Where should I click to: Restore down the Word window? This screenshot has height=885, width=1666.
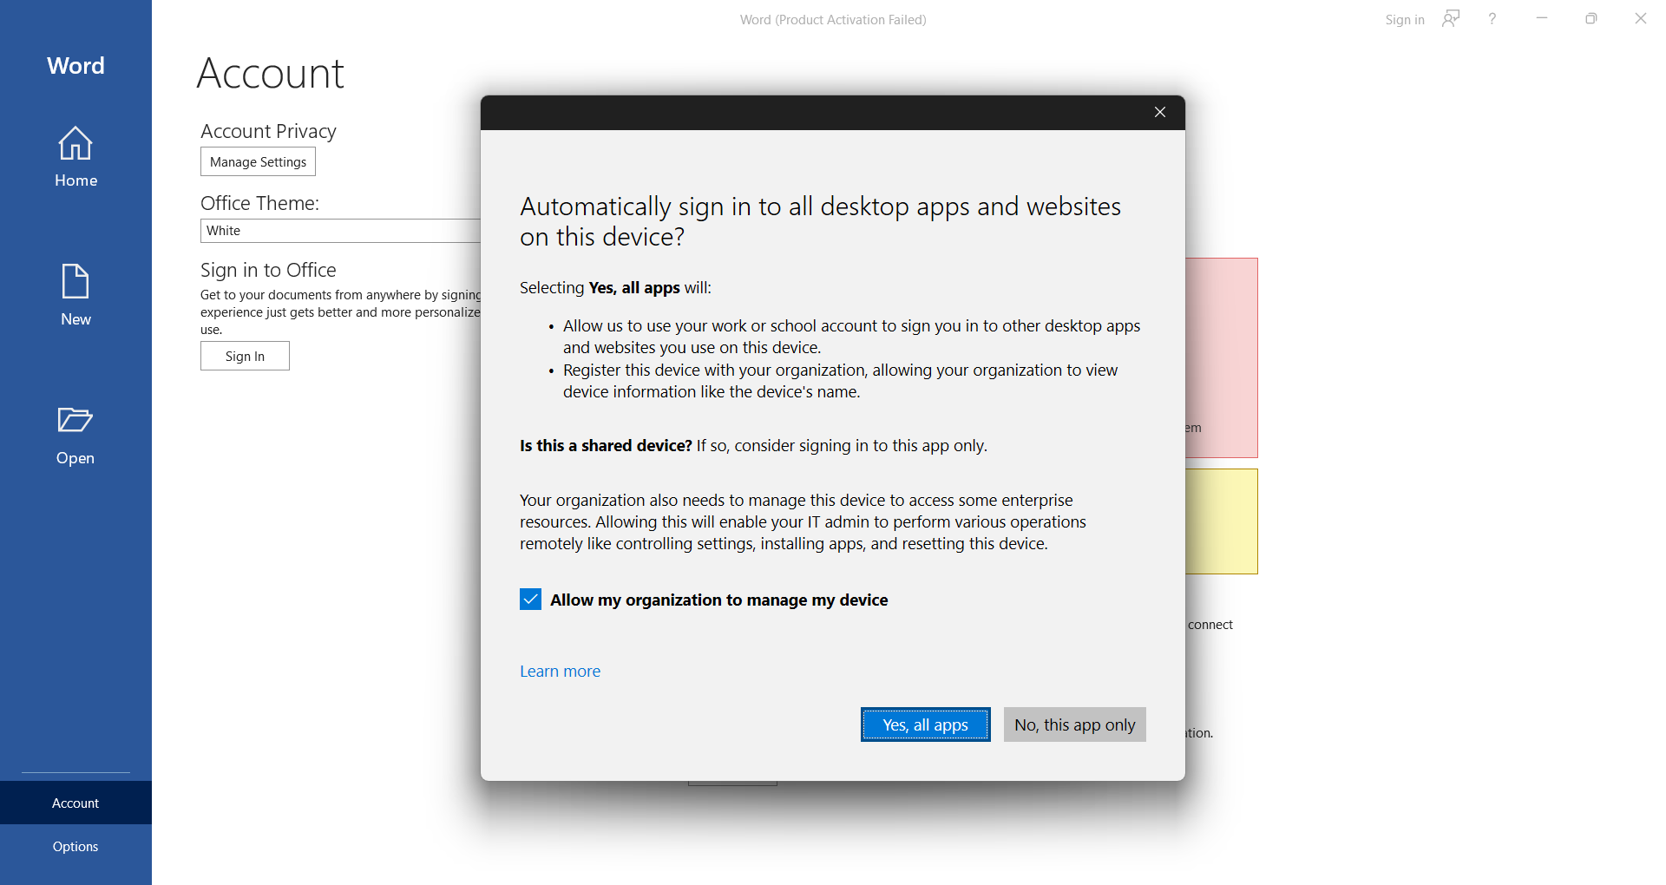[1591, 19]
